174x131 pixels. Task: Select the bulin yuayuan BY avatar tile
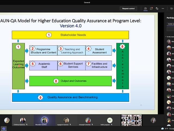110,121
